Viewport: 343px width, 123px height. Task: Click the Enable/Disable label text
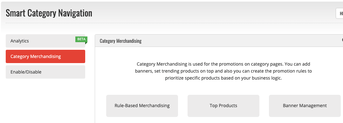[x=26, y=72]
